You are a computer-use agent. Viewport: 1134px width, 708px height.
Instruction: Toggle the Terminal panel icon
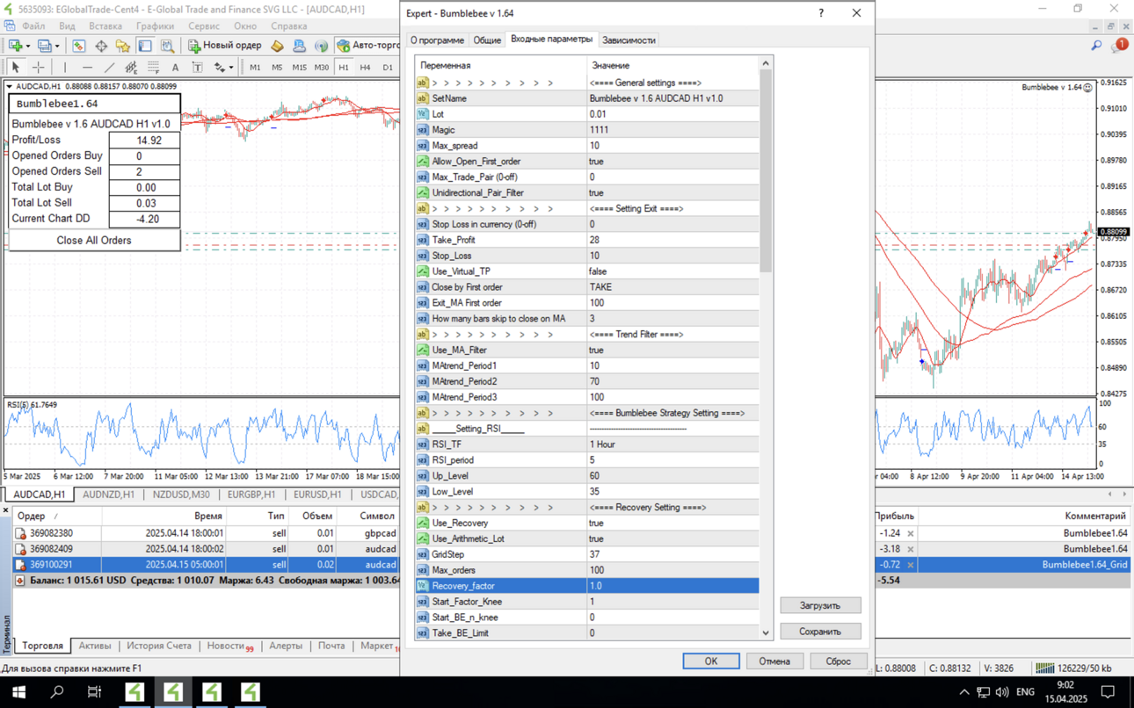click(145, 46)
